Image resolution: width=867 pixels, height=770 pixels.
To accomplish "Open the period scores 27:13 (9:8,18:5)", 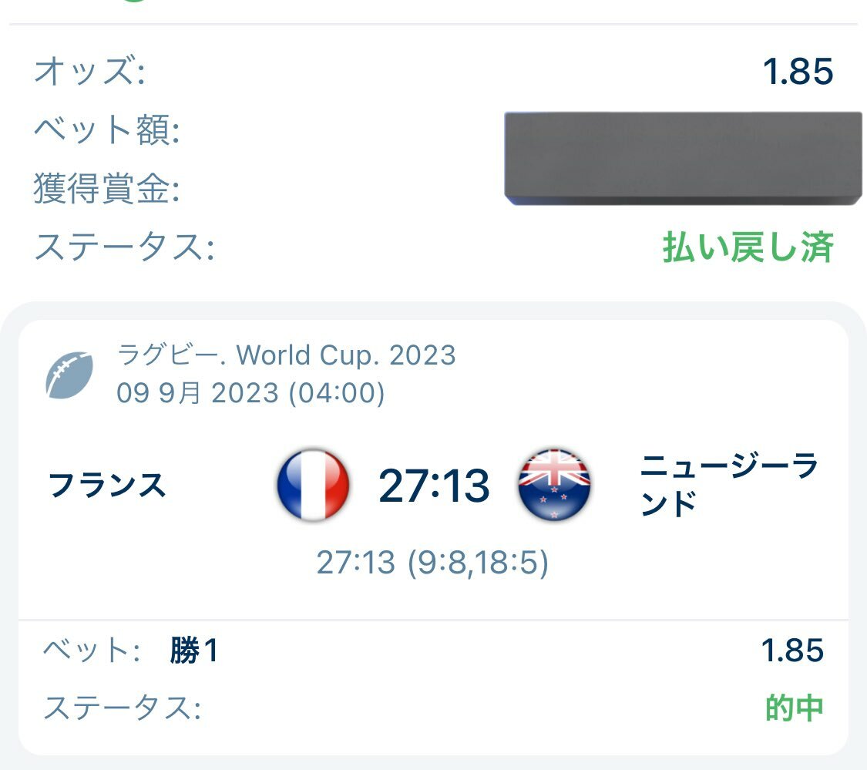I will coord(432,563).
